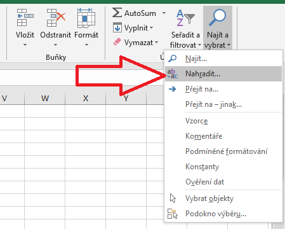Click the AutoSum text label
The image size is (285, 229).
(140, 13)
